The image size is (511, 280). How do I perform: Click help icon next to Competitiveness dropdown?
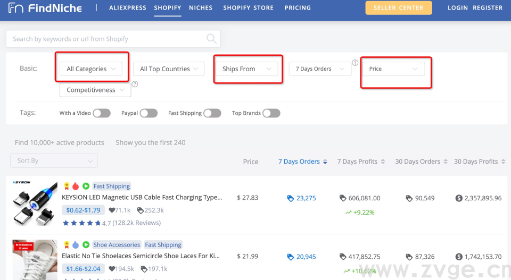point(135,84)
